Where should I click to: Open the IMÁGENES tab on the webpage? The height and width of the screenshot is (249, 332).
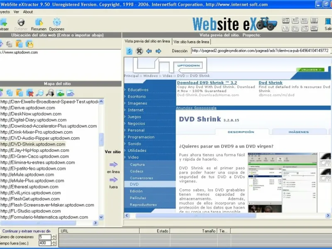click(x=299, y=132)
